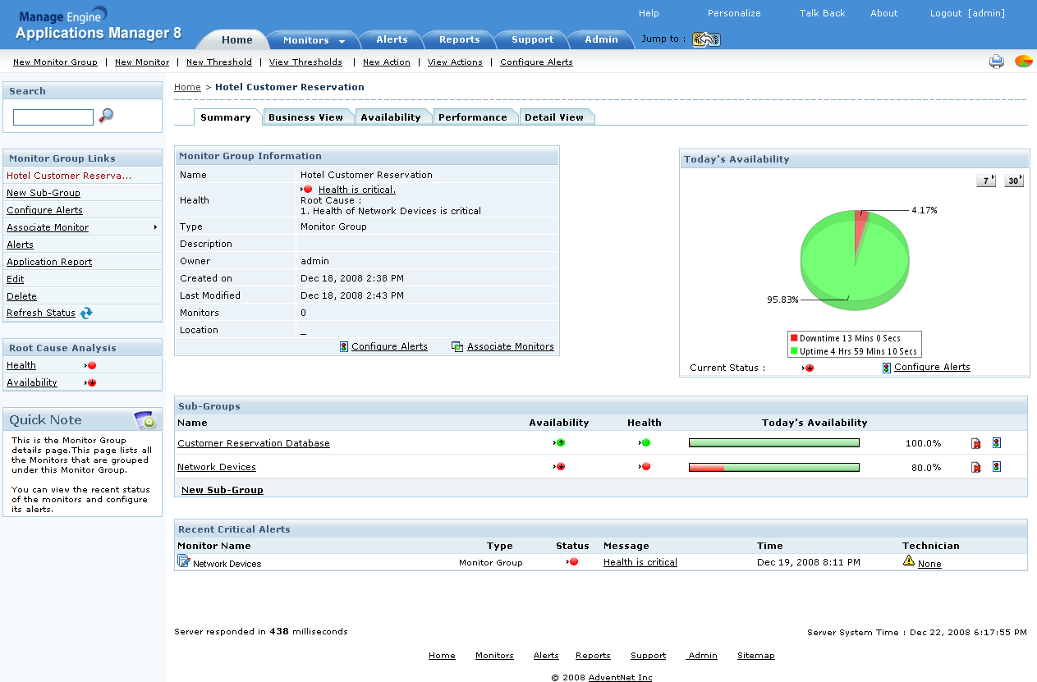Click red Health status icon in Root Cause Analysis
The height and width of the screenshot is (682, 1037).
(91, 366)
